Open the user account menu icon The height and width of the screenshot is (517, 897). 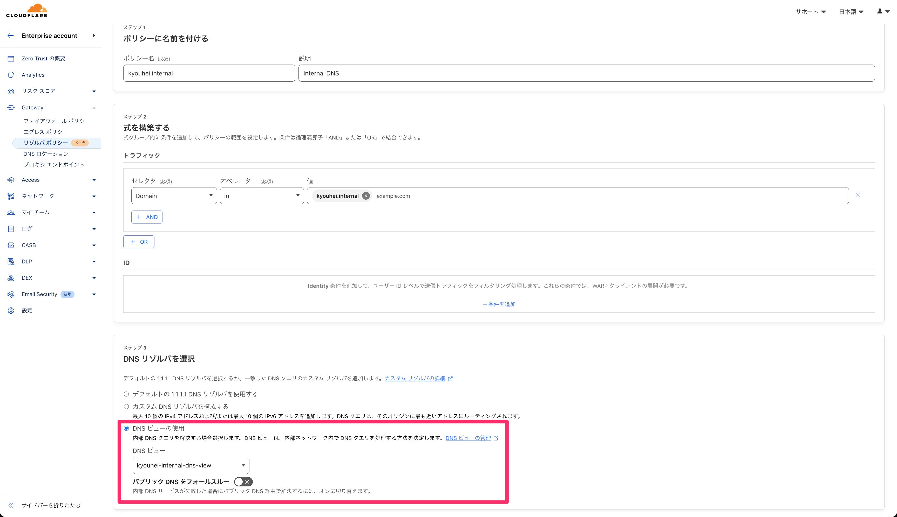tap(883, 11)
